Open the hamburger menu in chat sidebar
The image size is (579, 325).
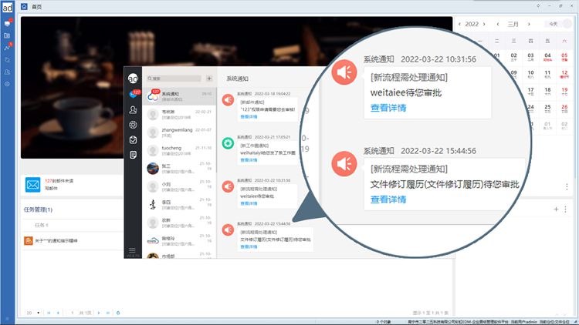pos(133,250)
